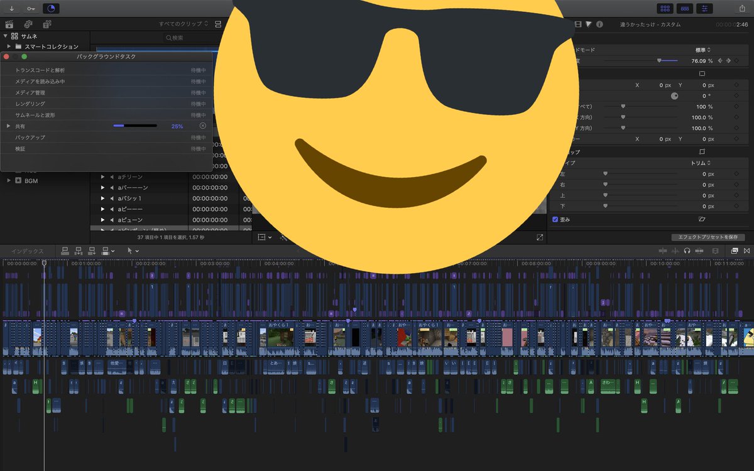
Task: Cancel the 共有 task with the x button
Action: (202, 126)
